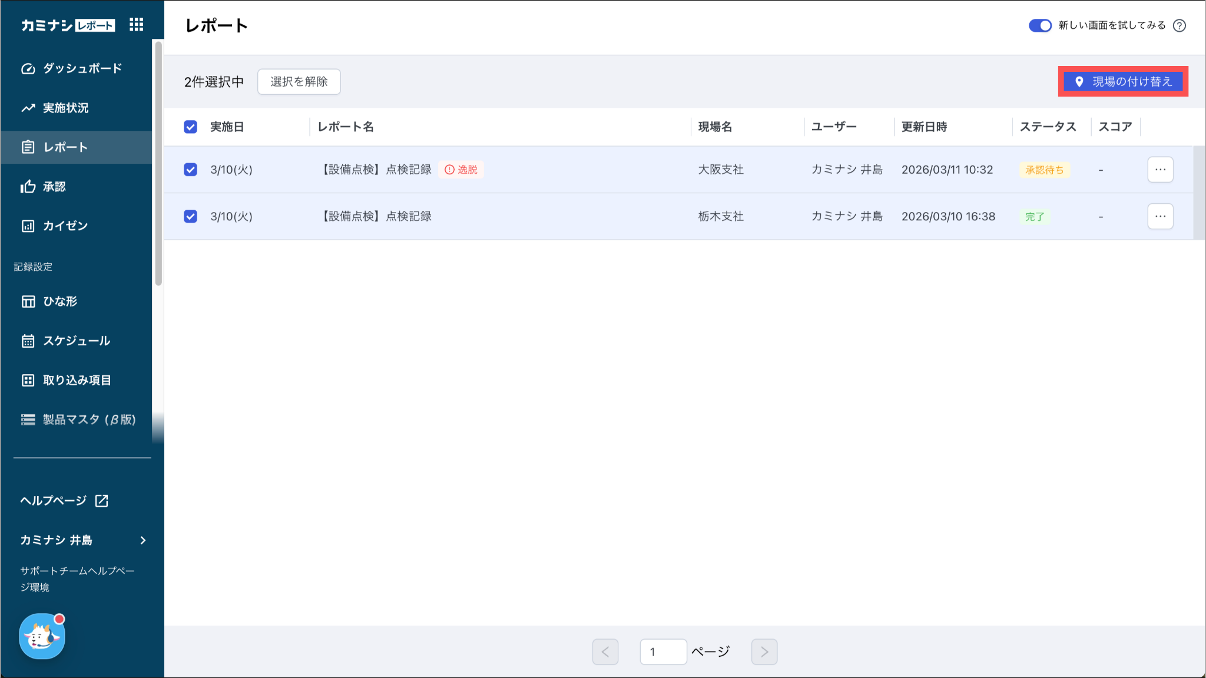Open the more options menu for 大阪支社 row
The height and width of the screenshot is (678, 1206).
[1160, 170]
